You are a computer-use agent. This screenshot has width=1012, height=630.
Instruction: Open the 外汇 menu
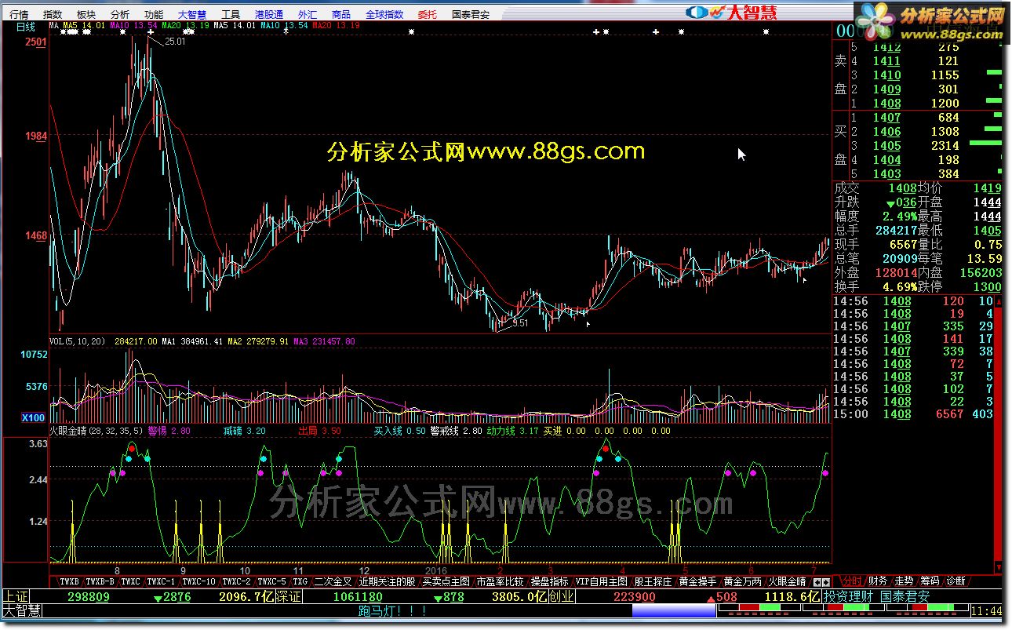[x=308, y=14]
